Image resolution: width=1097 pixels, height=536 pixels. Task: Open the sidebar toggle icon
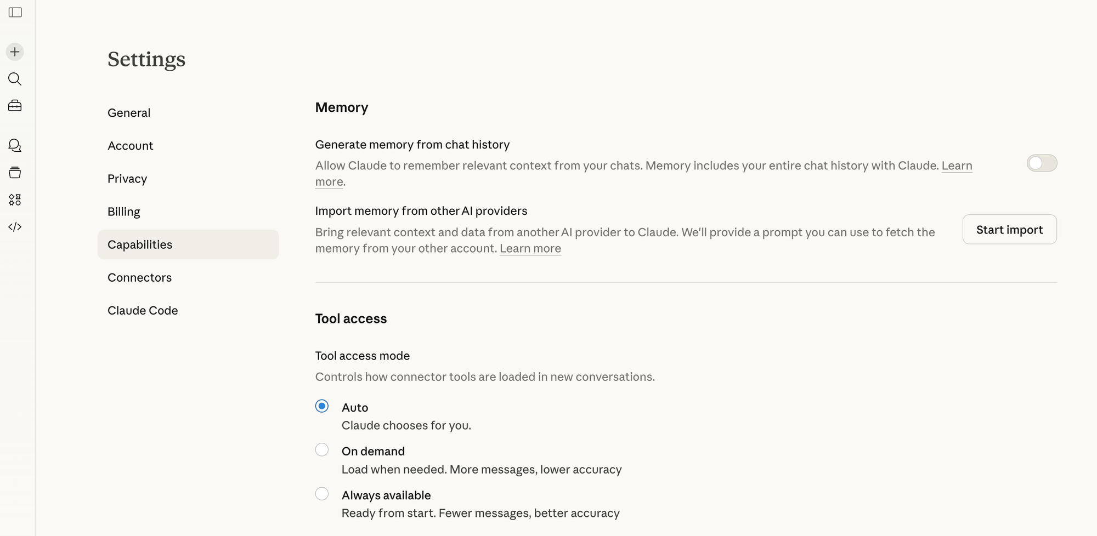[x=15, y=13]
